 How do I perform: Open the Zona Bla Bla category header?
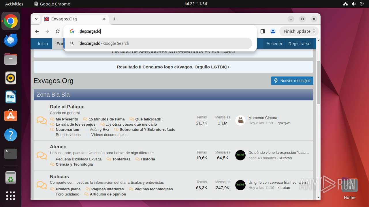pos(53,95)
